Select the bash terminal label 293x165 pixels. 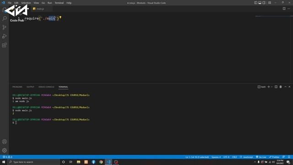pos(261,87)
